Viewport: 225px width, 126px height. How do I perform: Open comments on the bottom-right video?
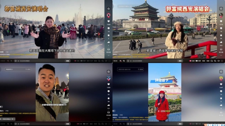pos(221,91)
